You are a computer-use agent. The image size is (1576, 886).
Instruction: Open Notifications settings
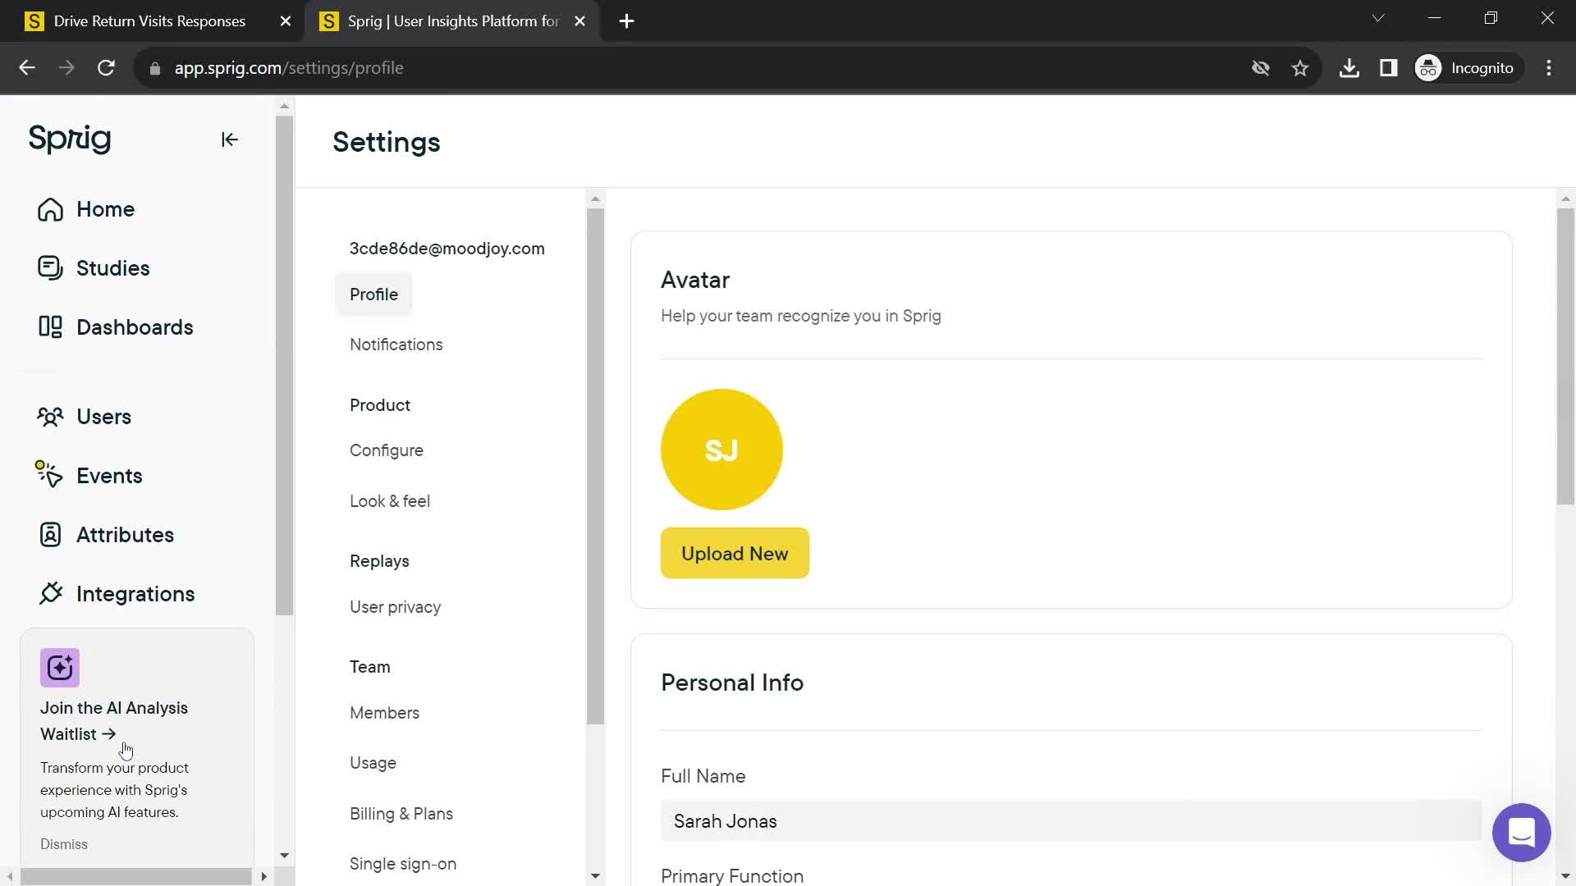(396, 345)
